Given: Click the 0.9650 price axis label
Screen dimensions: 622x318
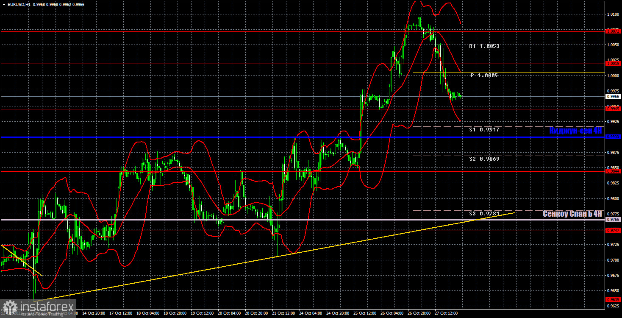Looking at the screenshot, I should (613, 291).
